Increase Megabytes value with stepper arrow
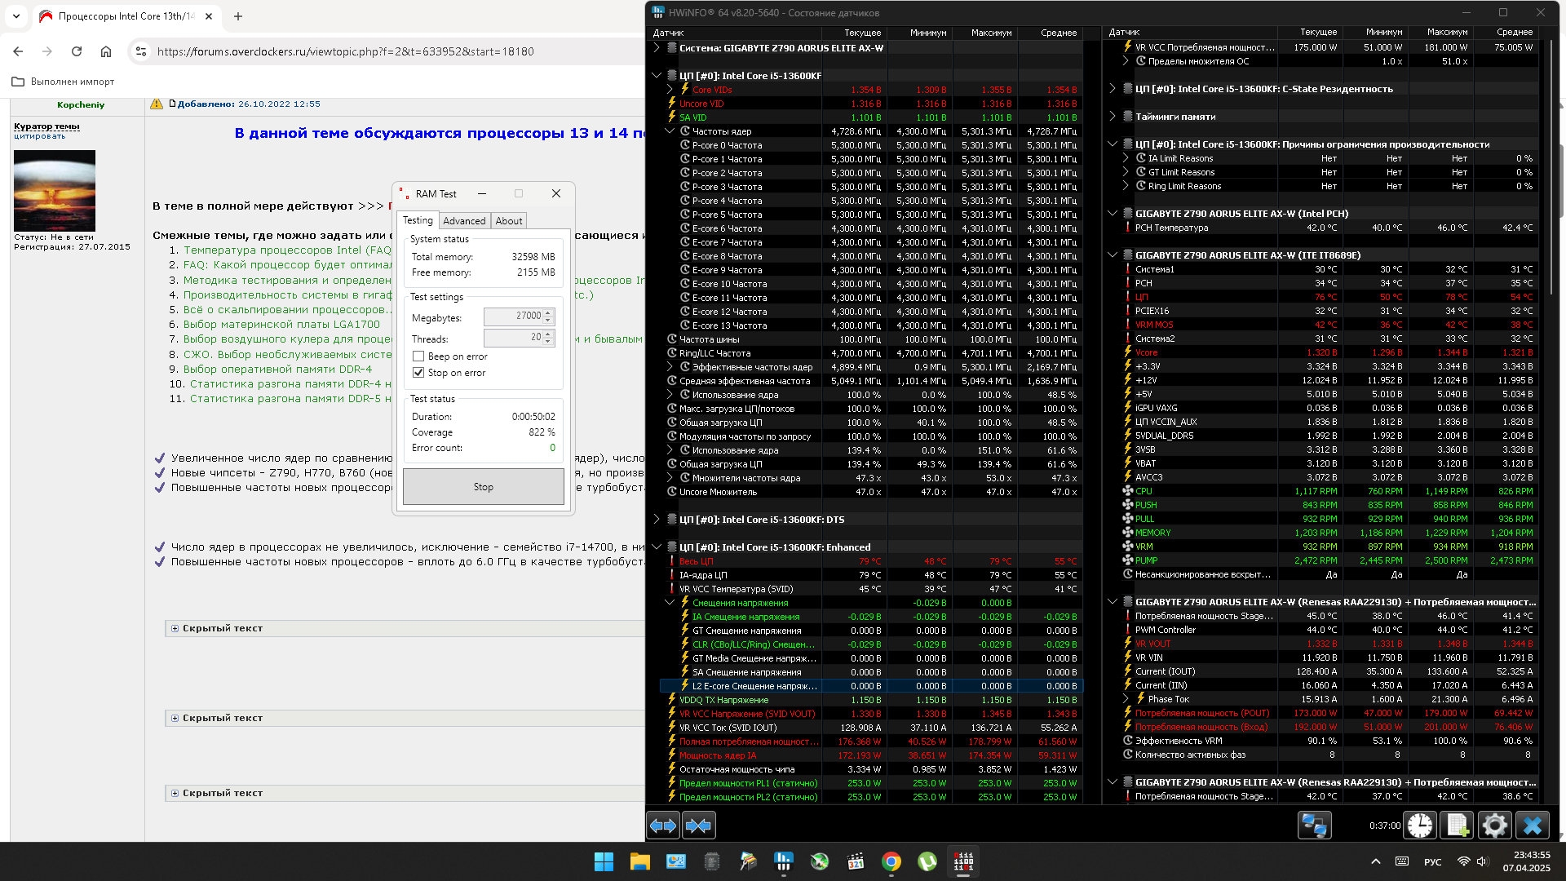 [x=548, y=312]
